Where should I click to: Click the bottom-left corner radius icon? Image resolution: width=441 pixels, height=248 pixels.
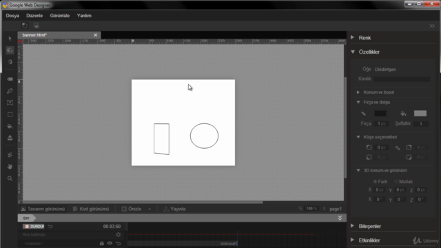pos(369,157)
